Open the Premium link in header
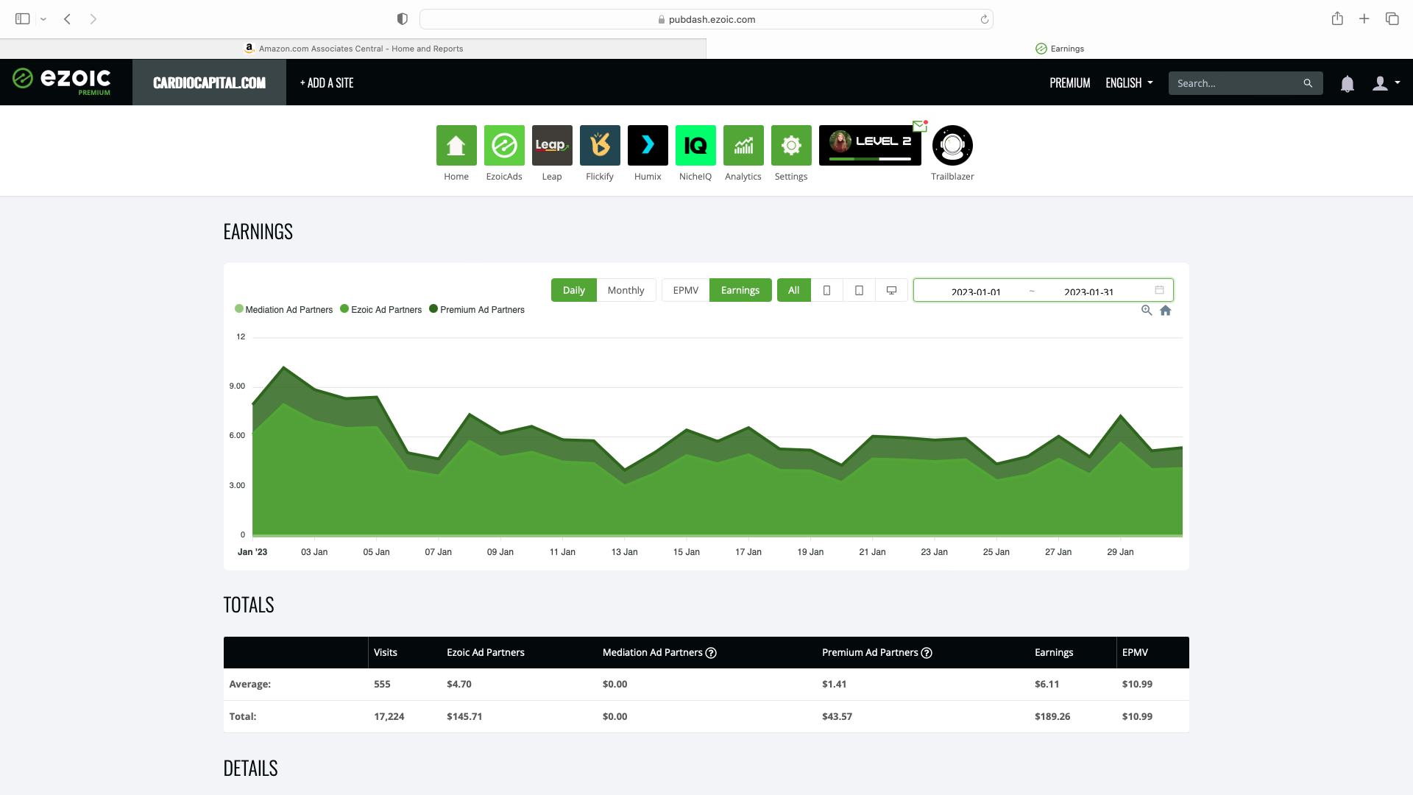The image size is (1413, 795). click(x=1069, y=83)
